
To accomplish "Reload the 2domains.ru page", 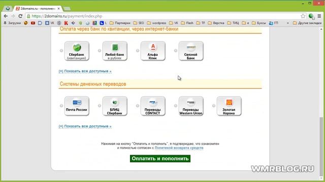I will tap(20, 16).
